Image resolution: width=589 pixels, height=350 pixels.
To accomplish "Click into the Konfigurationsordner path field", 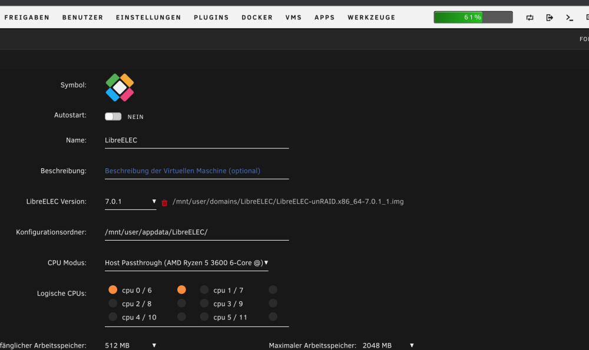I will [197, 232].
